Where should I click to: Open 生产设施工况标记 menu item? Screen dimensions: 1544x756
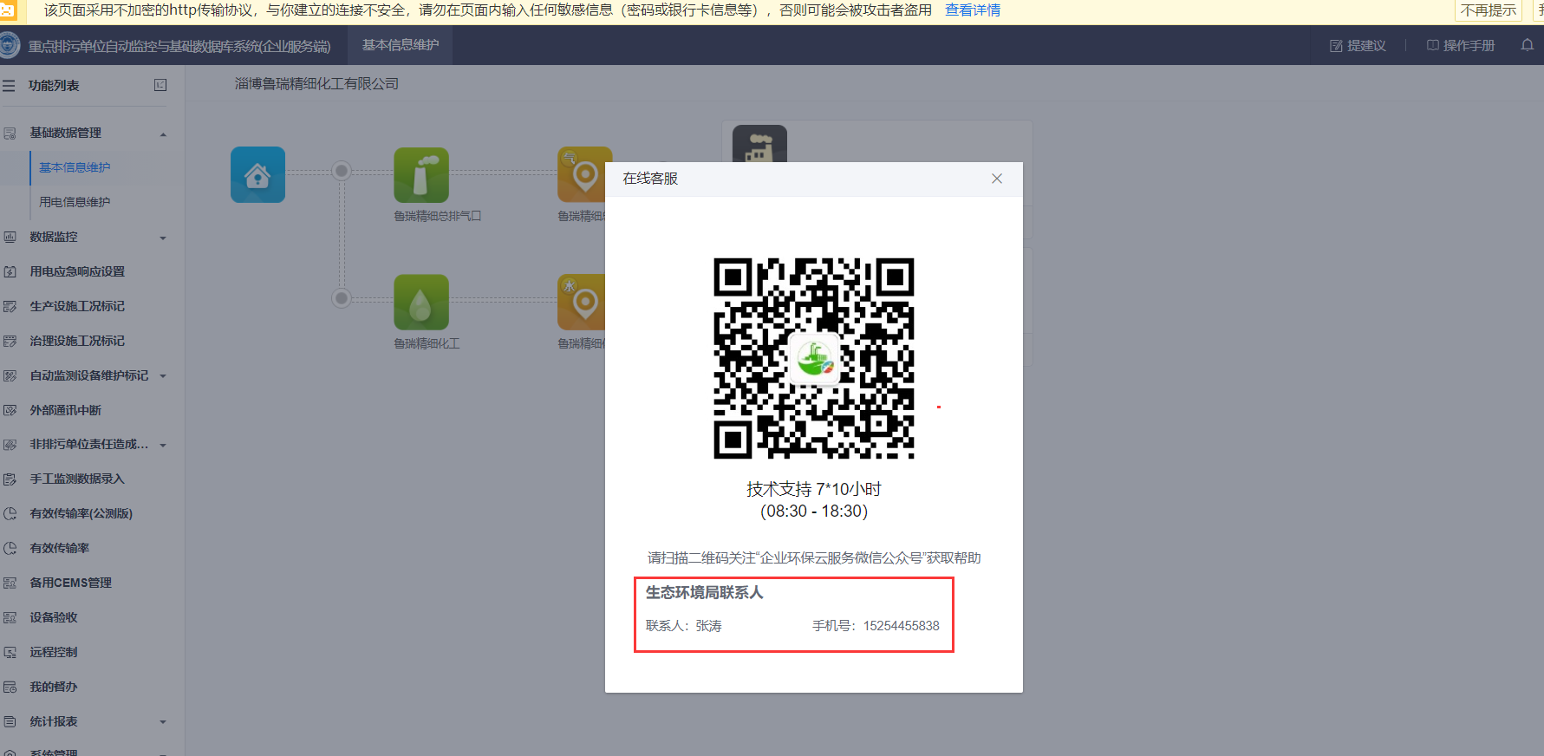click(x=77, y=306)
